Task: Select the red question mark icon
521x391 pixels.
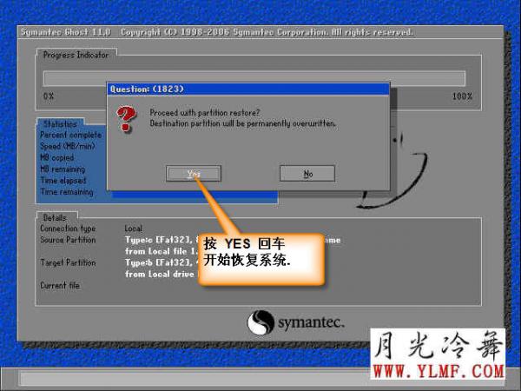Action: [x=126, y=118]
